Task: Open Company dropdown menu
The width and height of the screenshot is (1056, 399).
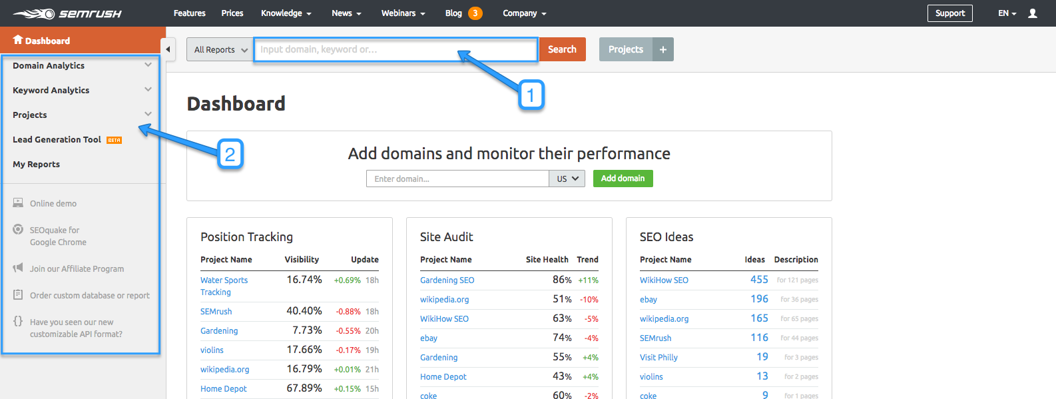Action: (x=525, y=13)
